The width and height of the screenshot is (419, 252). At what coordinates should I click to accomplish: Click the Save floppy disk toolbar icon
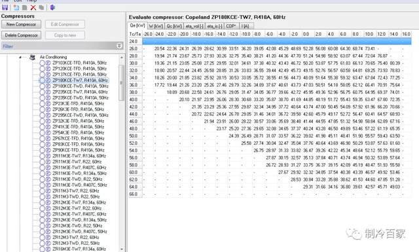click(x=5, y=7)
